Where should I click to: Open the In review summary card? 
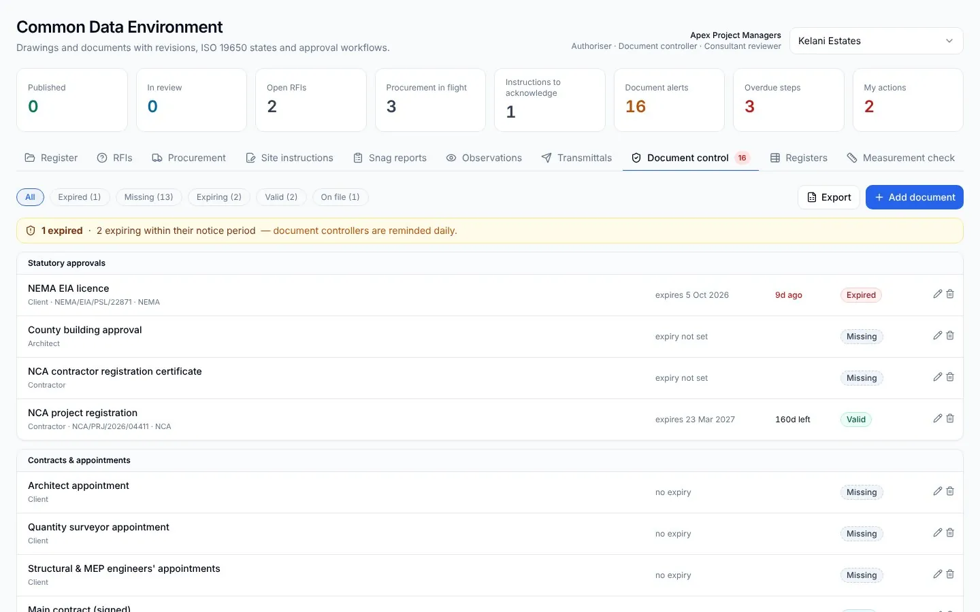[191, 100]
